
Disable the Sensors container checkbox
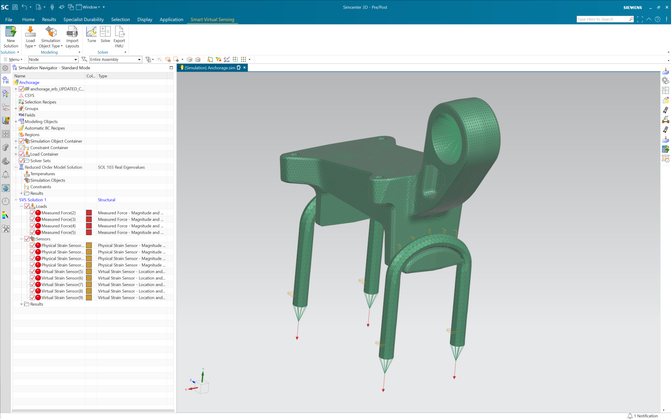click(27, 239)
